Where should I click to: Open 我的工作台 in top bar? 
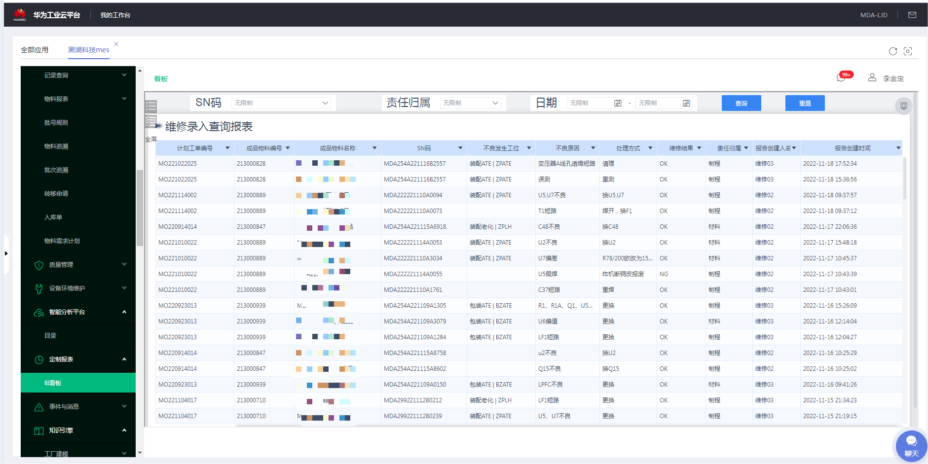115,15
